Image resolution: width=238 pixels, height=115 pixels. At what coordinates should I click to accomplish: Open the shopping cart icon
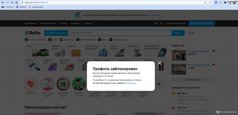click(161, 24)
